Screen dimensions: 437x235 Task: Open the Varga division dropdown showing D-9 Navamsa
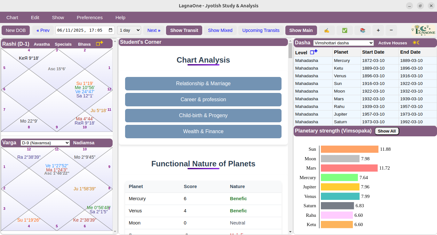pyautogui.click(x=45, y=143)
